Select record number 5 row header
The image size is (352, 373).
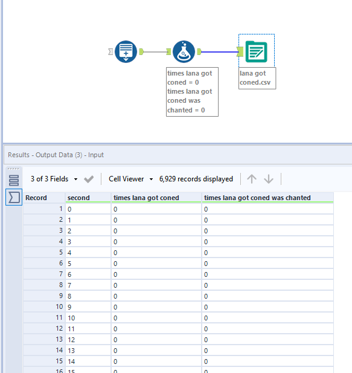tap(45, 252)
